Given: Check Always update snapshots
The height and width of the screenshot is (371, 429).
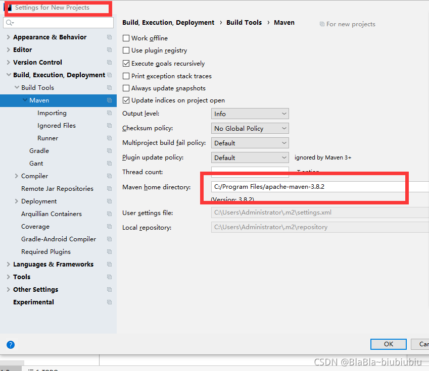Looking at the screenshot, I should (126, 88).
